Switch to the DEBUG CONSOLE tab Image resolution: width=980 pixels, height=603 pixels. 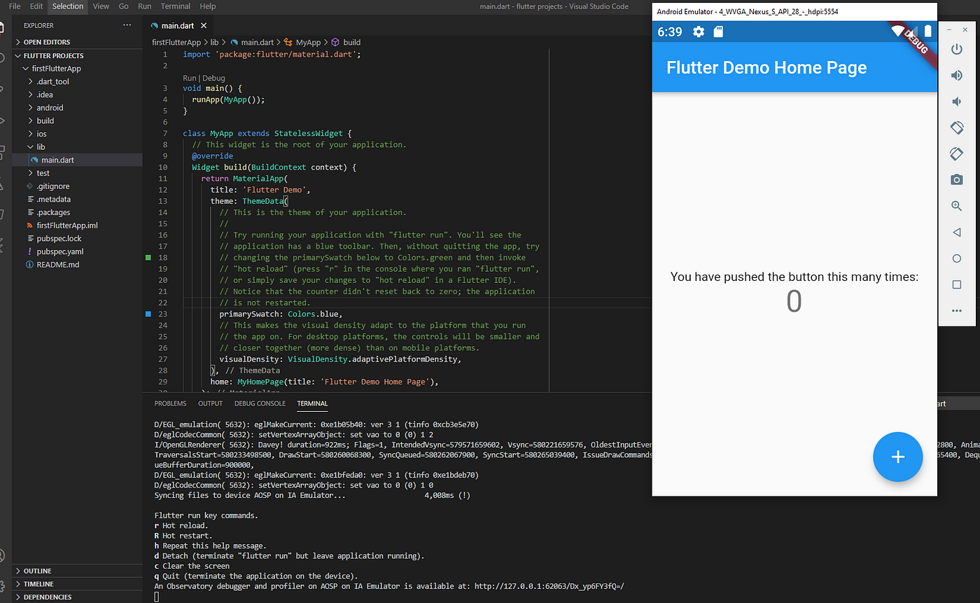click(x=260, y=403)
